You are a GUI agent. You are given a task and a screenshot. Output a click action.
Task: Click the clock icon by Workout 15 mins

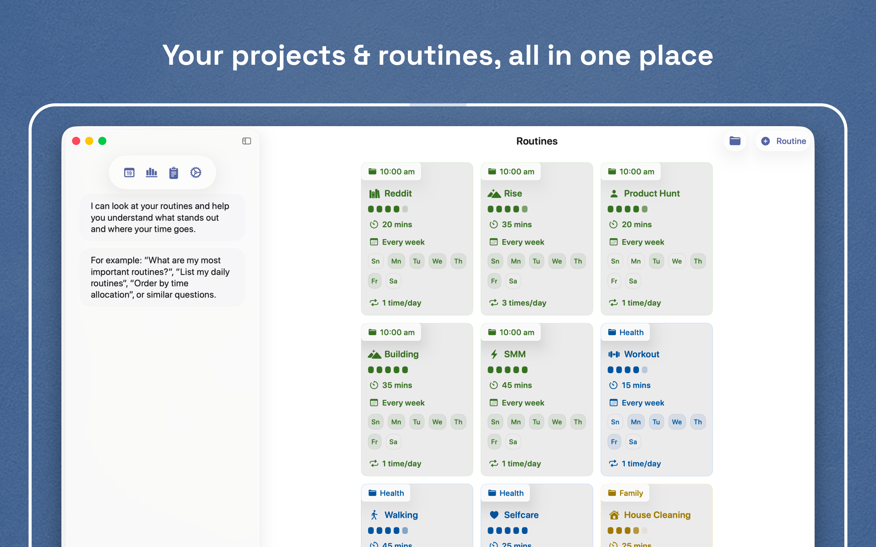pyautogui.click(x=613, y=385)
